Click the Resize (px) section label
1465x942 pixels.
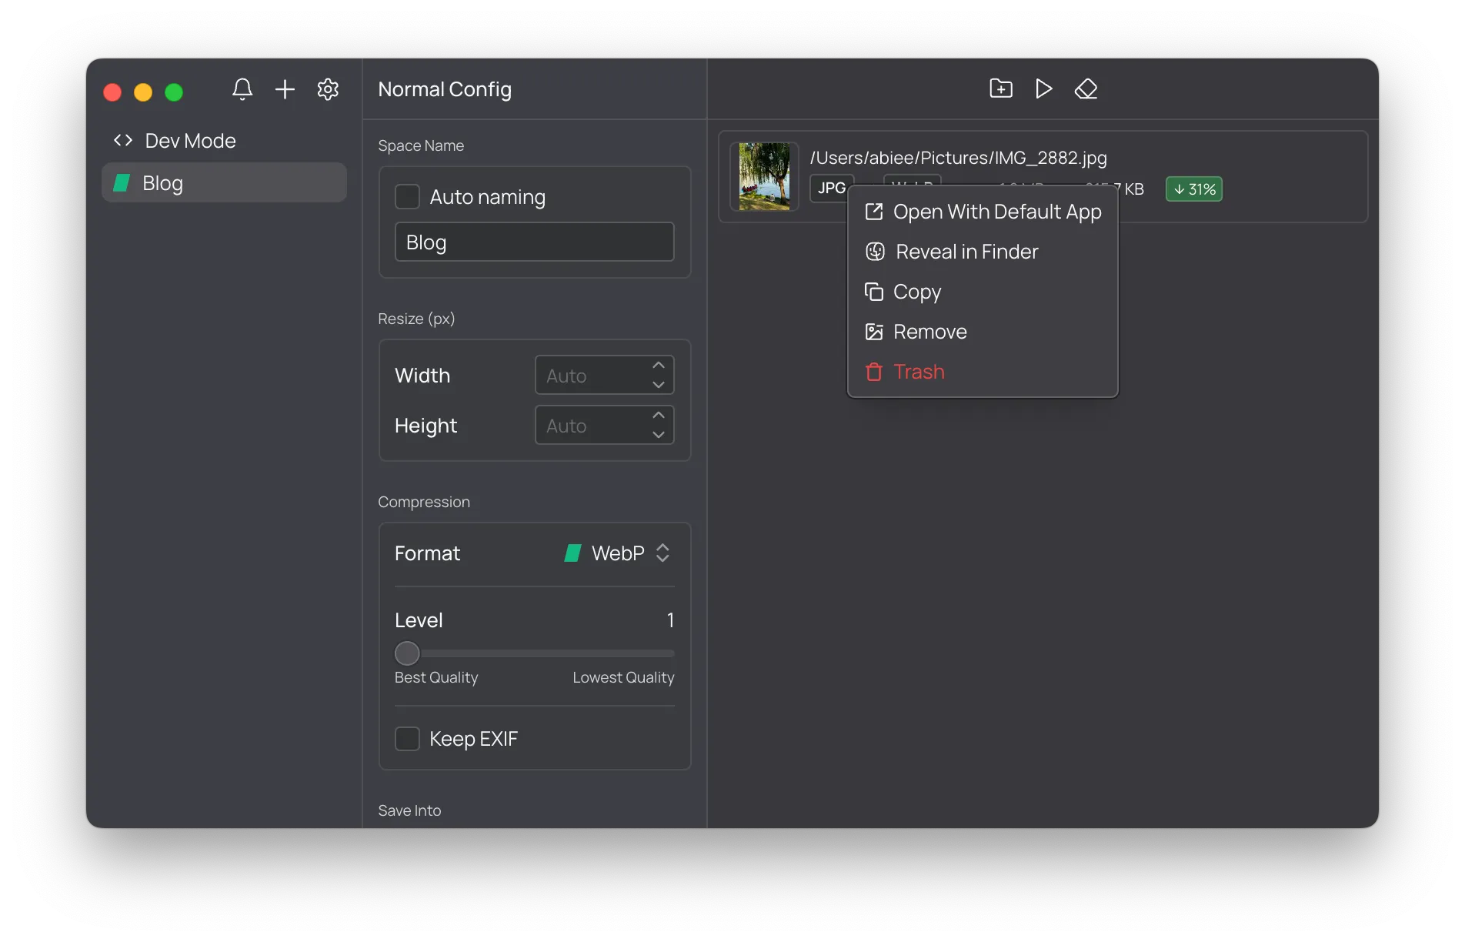pyautogui.click(x=416, y=319)
